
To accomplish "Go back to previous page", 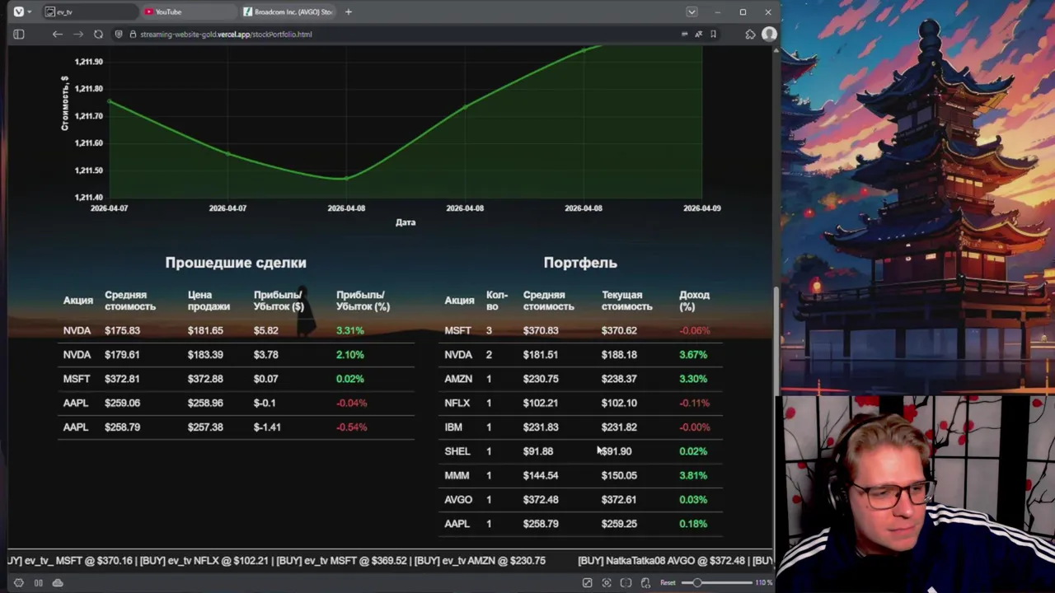I will point(57,34).
